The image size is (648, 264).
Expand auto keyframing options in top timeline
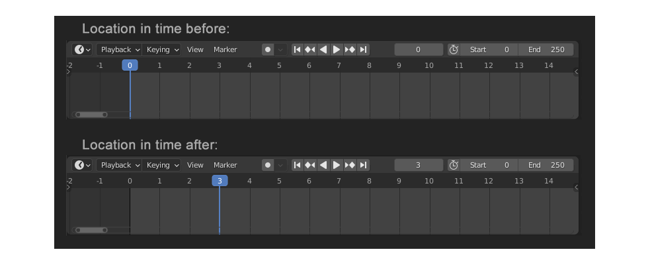[280, 49]
